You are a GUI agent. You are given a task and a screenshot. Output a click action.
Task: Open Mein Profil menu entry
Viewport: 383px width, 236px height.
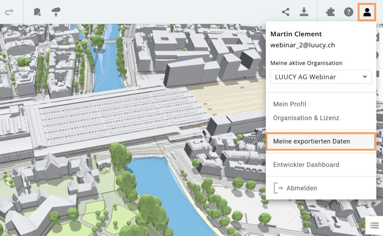coord(289,104)
